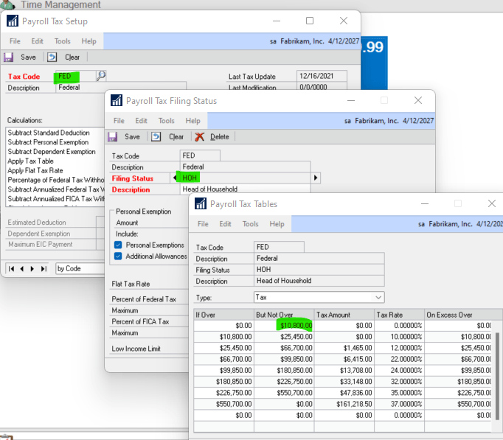This screenshot has width=503, height=440.
Task: Click But Not Over cell $10,800.00
Action: pos(284,326)
